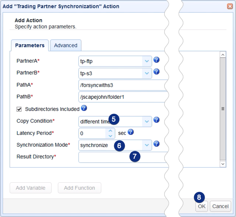Image resolution: width=236 pixels, height=217 pixels.
Task: Open the Synchronization Mode dropdown
Action: (147, 145)
